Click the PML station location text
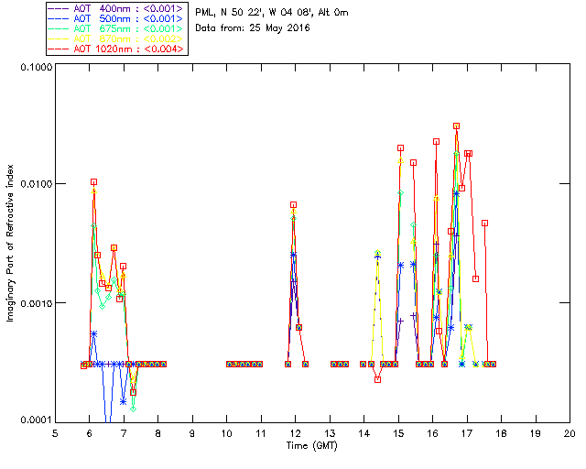 (x=272, y=13)
